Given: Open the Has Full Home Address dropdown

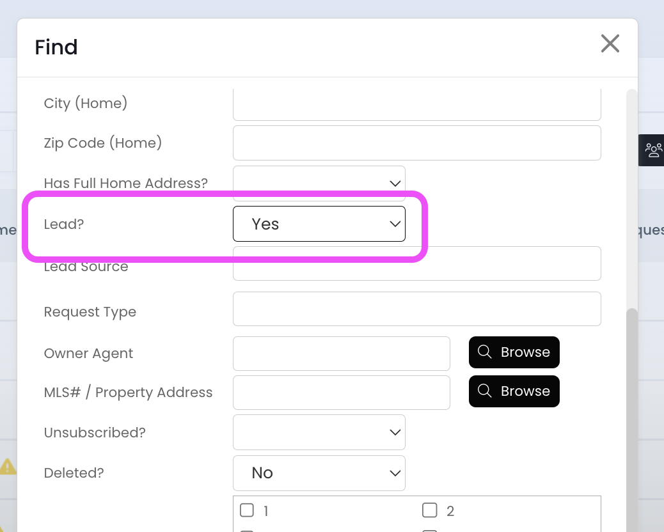Looking at the screenshot, I should pyautogui.click(x=319, y=183).
